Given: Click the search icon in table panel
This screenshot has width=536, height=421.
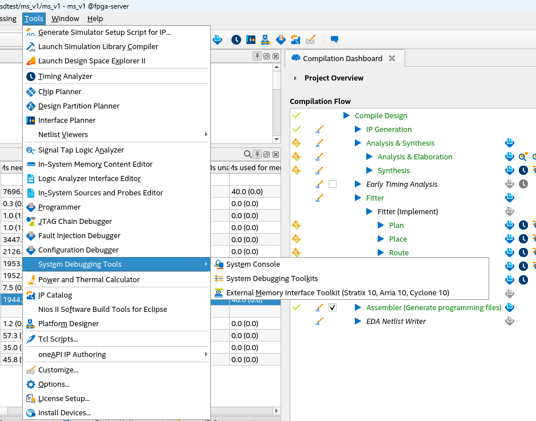Looking at the screenshot, I should (247, 154).
